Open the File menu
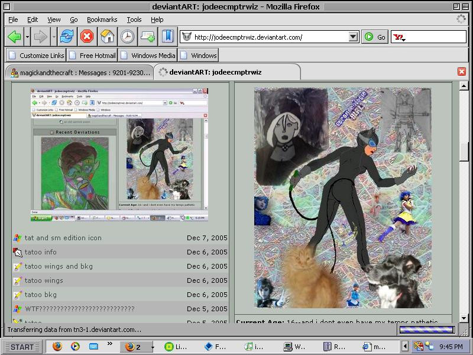The height and width of the screenshot is (355, 473). click(13, 20)
